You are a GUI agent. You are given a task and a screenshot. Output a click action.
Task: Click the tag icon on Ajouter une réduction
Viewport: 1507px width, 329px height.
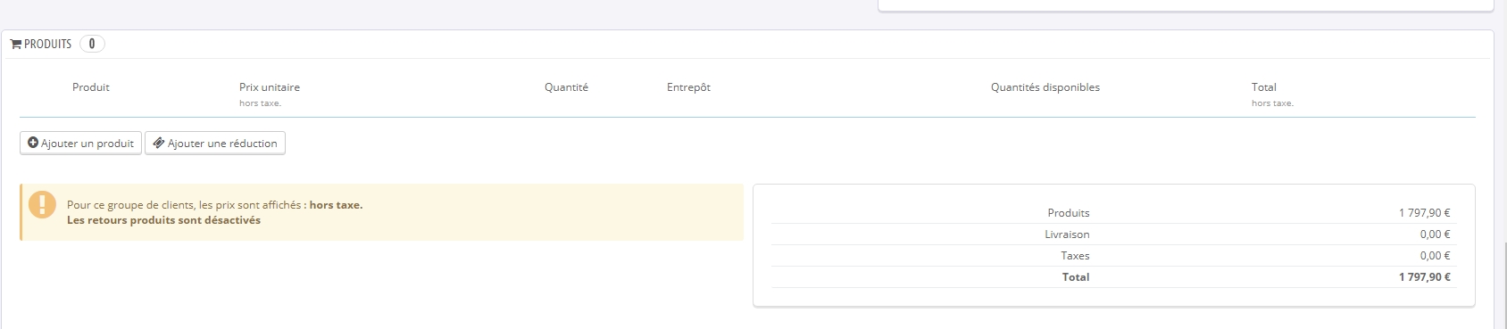158,143
